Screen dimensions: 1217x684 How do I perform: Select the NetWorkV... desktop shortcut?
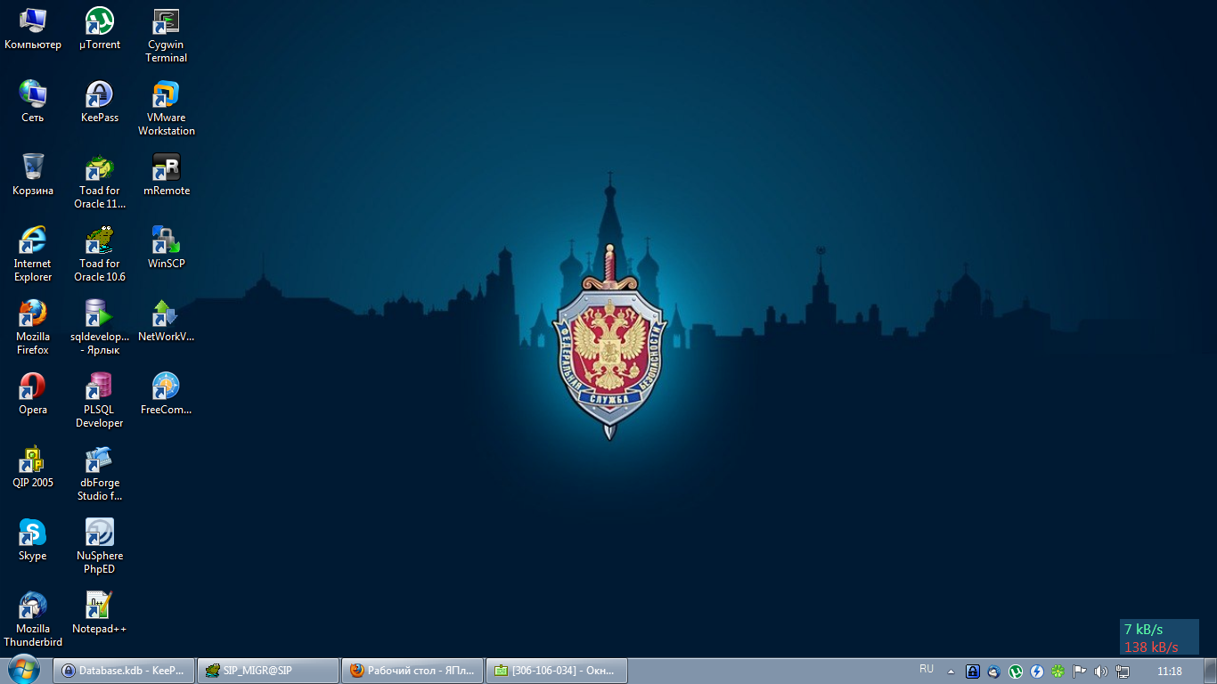point(167,321)
